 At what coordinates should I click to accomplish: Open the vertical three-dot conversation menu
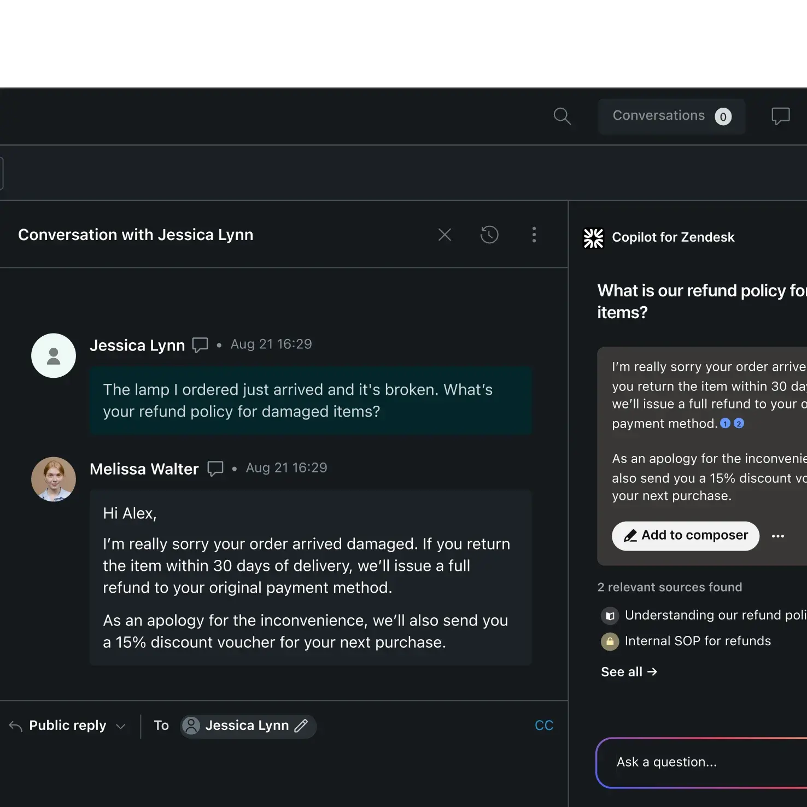534,235
